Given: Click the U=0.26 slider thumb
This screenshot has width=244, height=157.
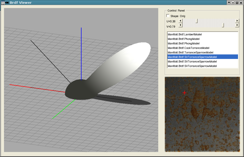Looking at the screenshot, I should 197,21.
